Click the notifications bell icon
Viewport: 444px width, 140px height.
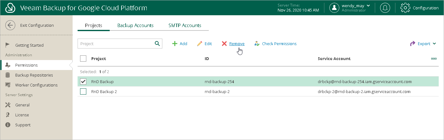click(385, 8)
